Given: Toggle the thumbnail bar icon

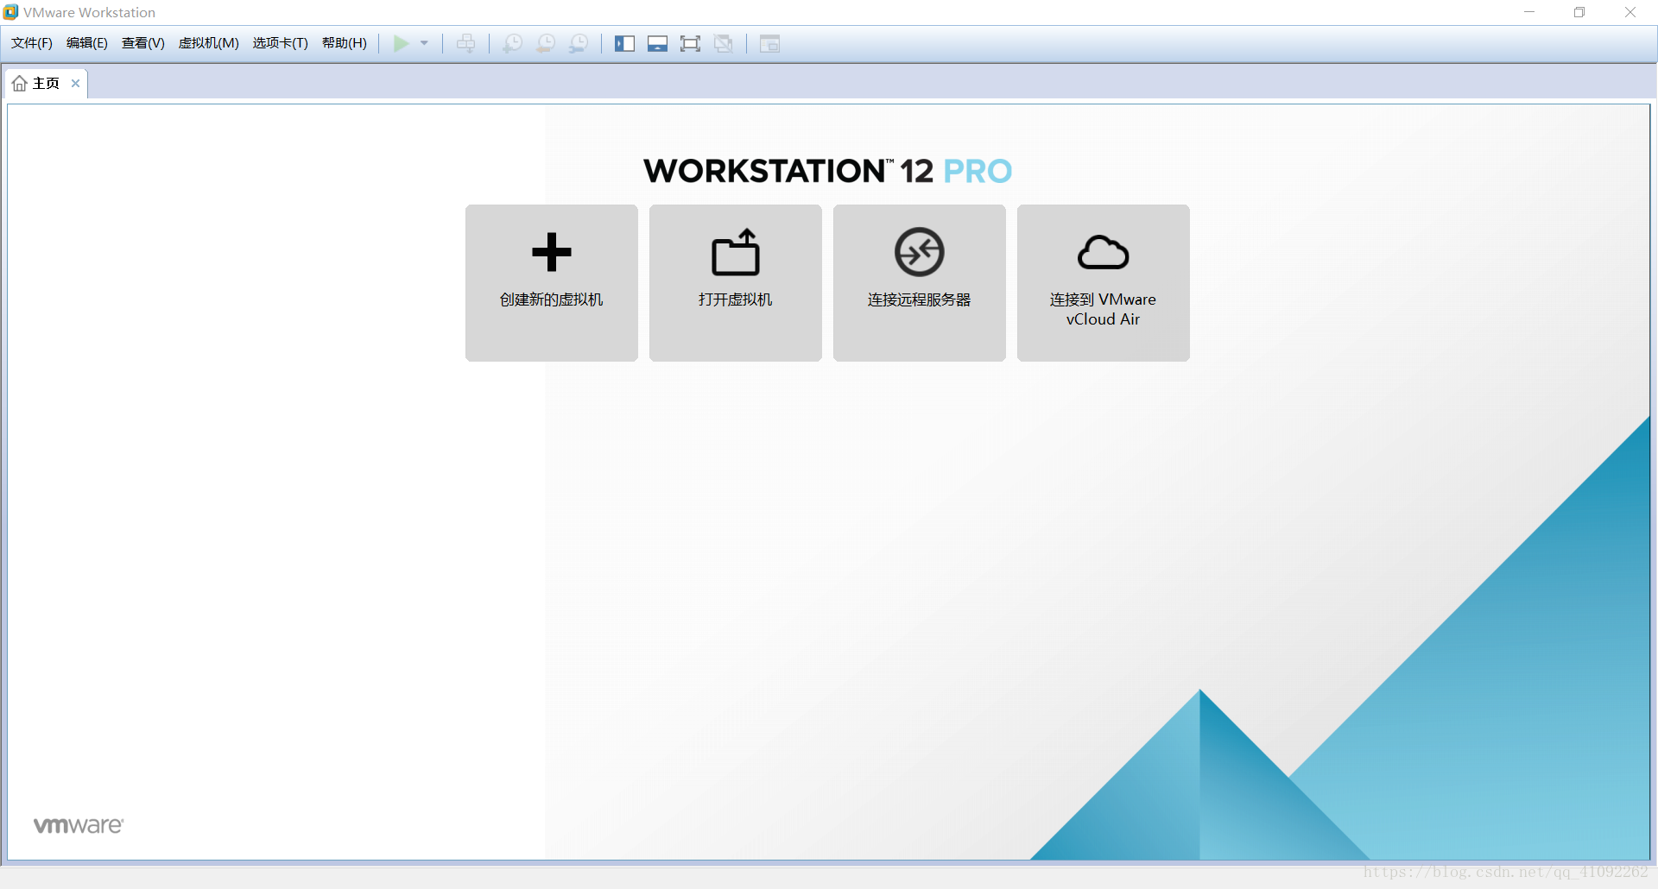Looking at the screenshot, I should point(657,43).
